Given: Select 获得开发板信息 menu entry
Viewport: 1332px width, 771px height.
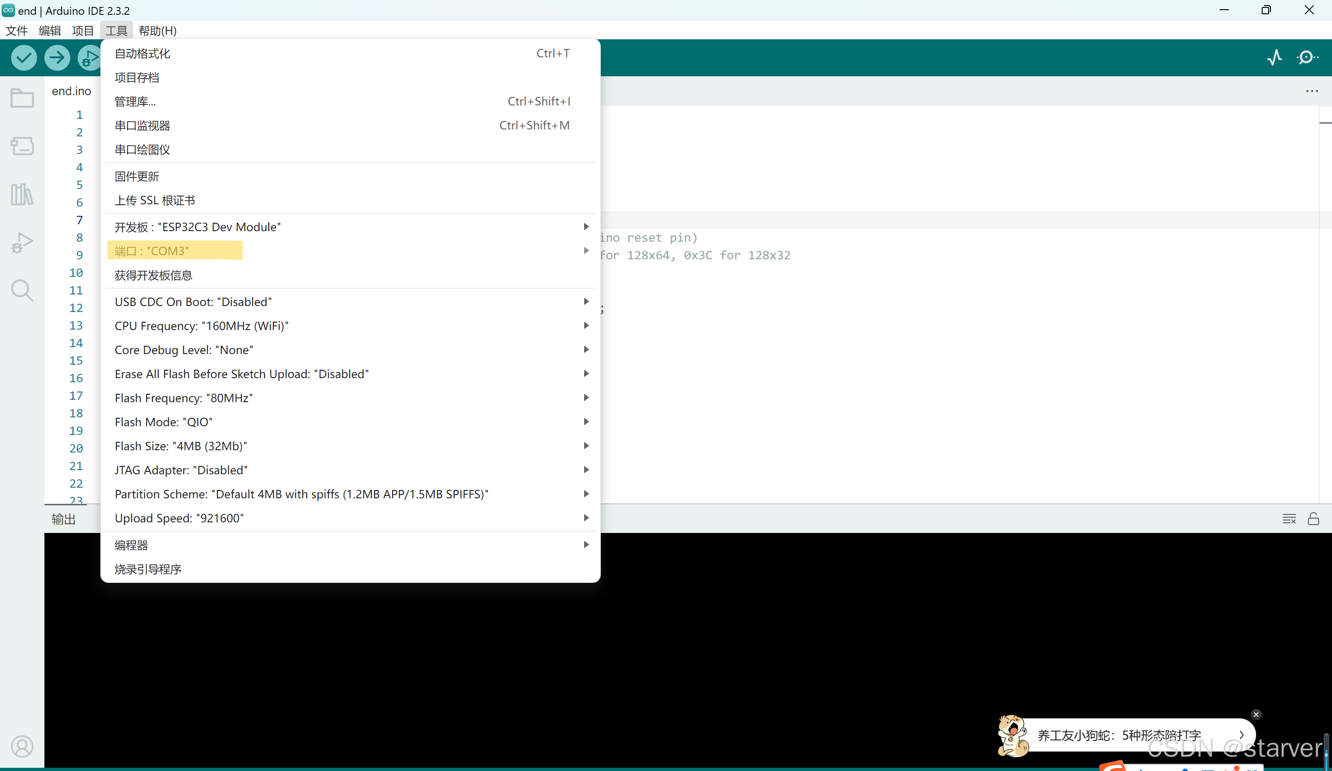Looking at the screenshot, I should (351, 275).
